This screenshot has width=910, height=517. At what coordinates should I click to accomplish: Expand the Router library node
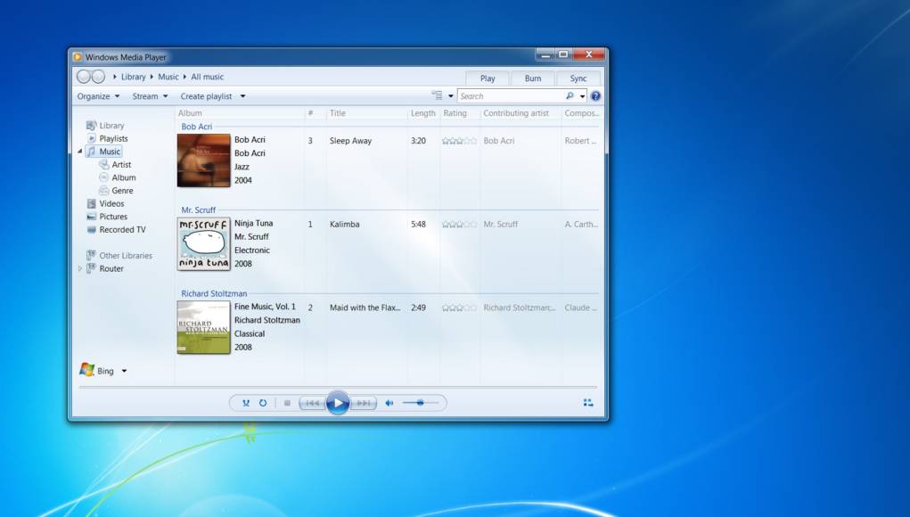click(80, 268)
